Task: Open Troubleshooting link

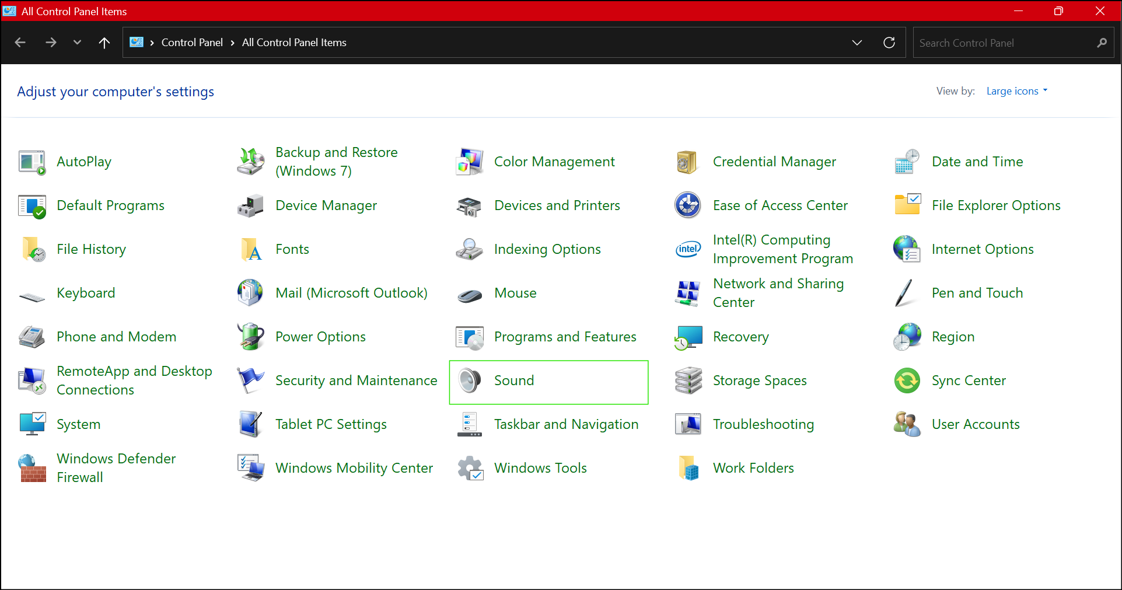Action: pos(763,424)
